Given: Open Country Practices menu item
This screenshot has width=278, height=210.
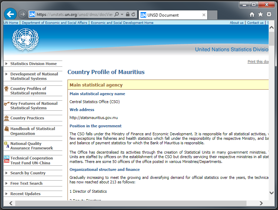Looking at the screenshot, I should click(x=27, y=118).
